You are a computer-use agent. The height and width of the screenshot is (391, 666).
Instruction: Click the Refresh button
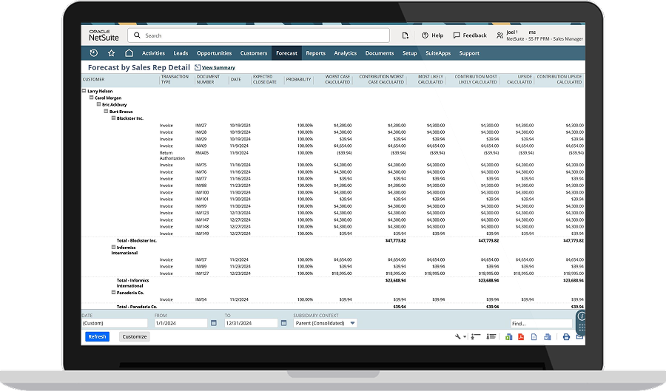[97, 337]
